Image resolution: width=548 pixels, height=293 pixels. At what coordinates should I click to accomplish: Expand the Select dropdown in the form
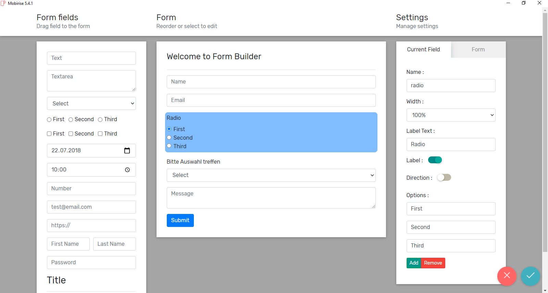(271, 175)
